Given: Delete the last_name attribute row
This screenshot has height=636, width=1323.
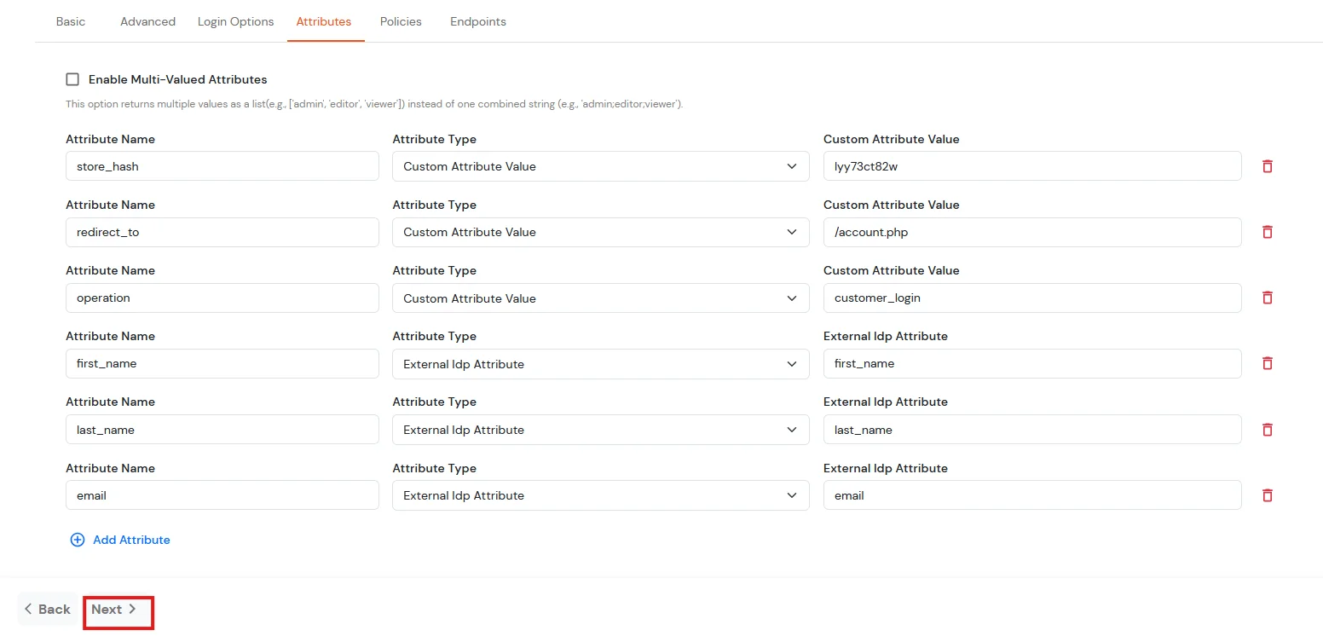Looking at the screenshot, I should (x=1268, y=430).
